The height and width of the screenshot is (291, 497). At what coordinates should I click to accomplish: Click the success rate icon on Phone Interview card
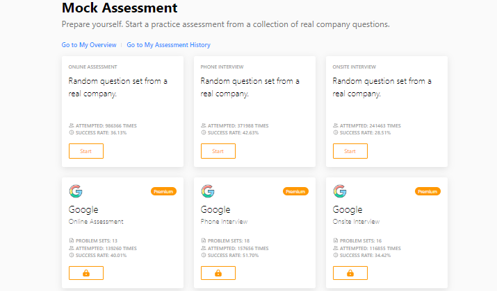pos(204,133)
